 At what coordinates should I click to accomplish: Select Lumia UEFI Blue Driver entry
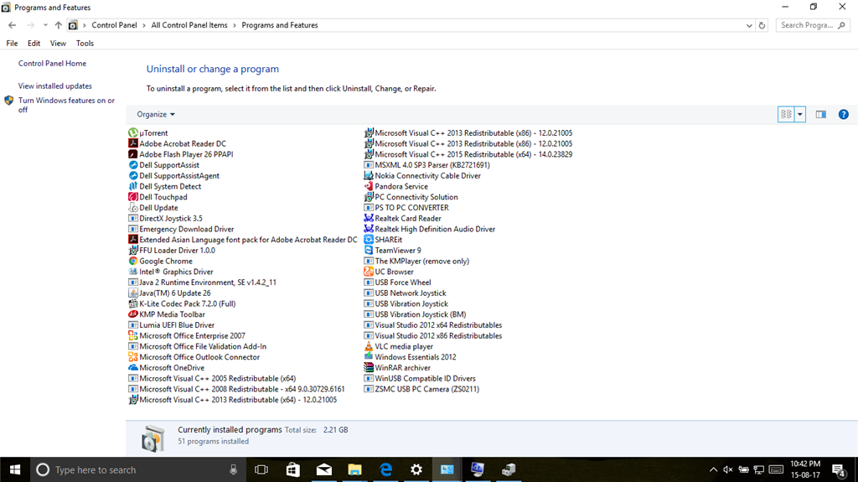(x=172, y=324)
